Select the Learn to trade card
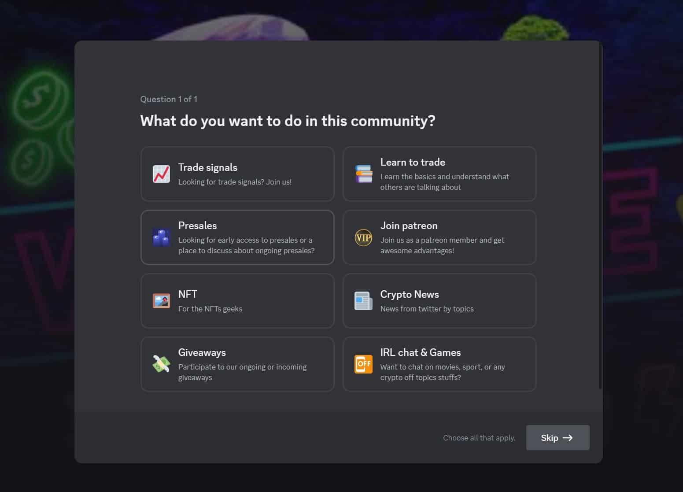Image resolution: width=683 pixels, height=492 pixels. coord(439,174)
